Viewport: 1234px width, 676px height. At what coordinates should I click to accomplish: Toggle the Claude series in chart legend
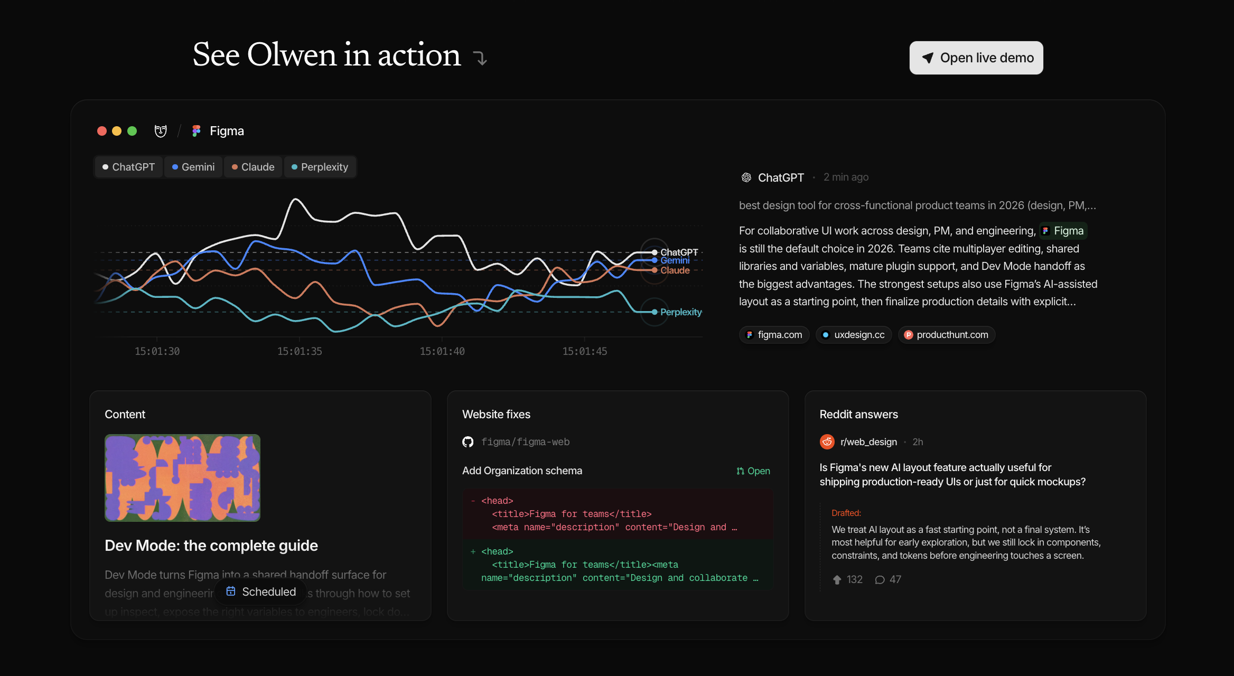(253, 167)
